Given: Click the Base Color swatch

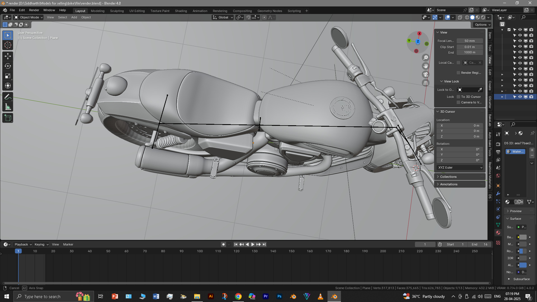Looking at the screenshot, I should click(523, 237).
